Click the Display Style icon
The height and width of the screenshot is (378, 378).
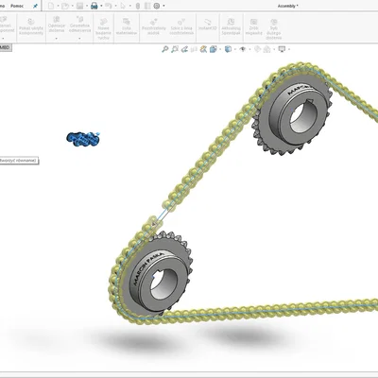click(x=228, y=49)
